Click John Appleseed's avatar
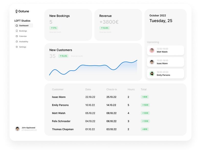The image size is (201, 154). 17,129
